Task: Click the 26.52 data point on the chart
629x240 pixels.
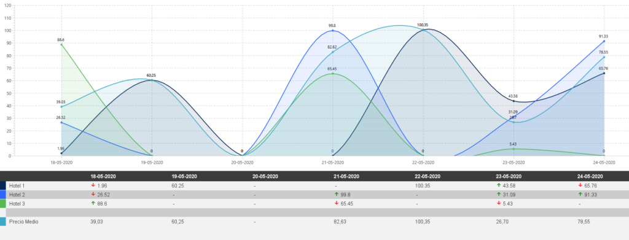Action: (x=61, y=122)
